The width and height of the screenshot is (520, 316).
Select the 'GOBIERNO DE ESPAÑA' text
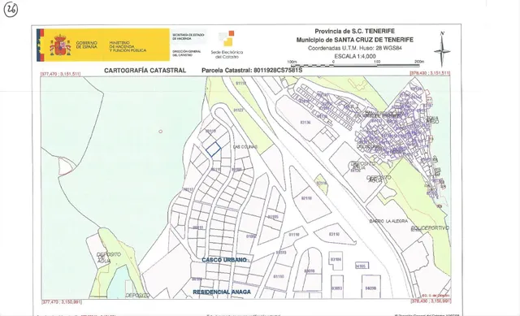coord(87,45)
